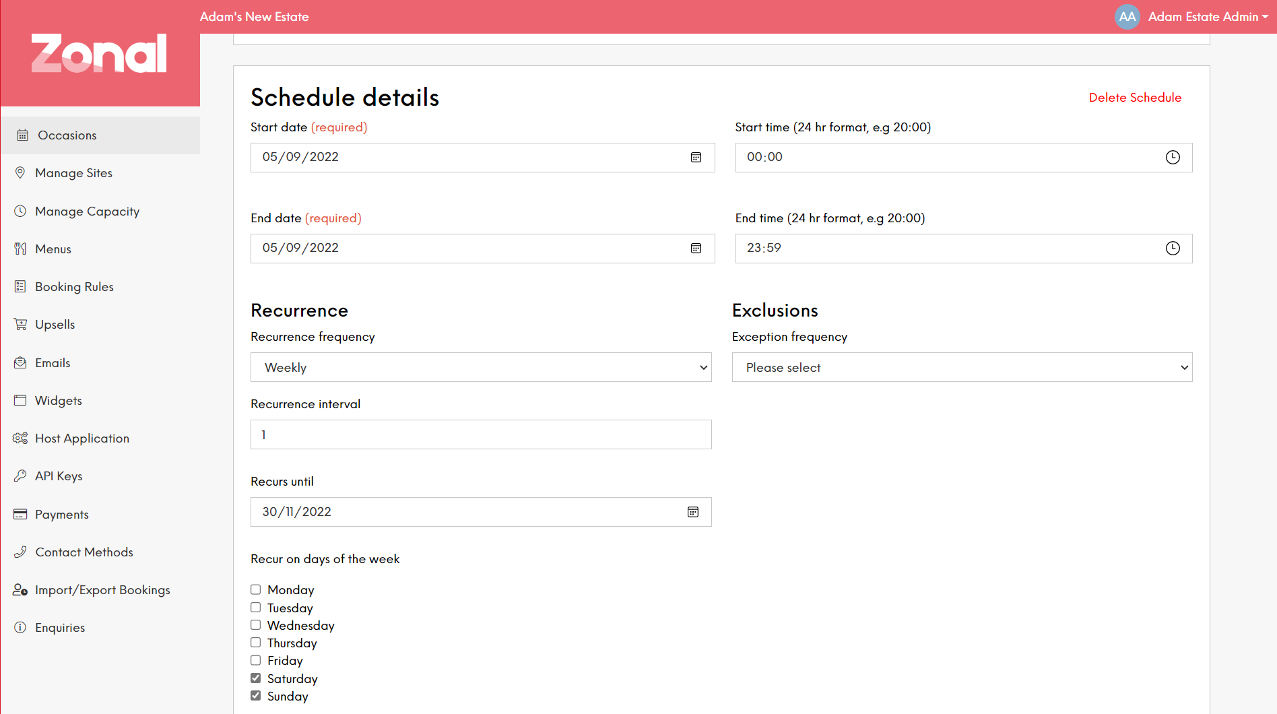Click the End date input field

[482, 249]
